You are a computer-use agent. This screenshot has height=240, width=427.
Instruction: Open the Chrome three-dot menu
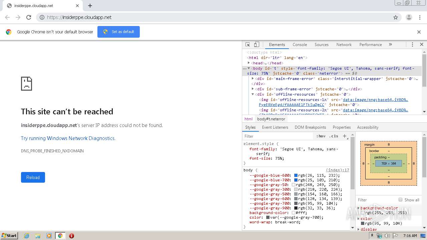(x=420, y=17)
